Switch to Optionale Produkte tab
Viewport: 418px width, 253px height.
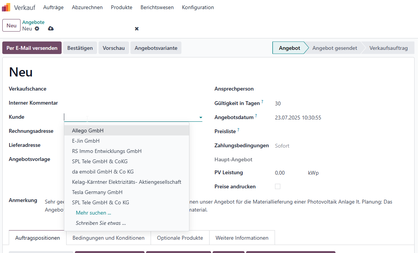point(180,238)
